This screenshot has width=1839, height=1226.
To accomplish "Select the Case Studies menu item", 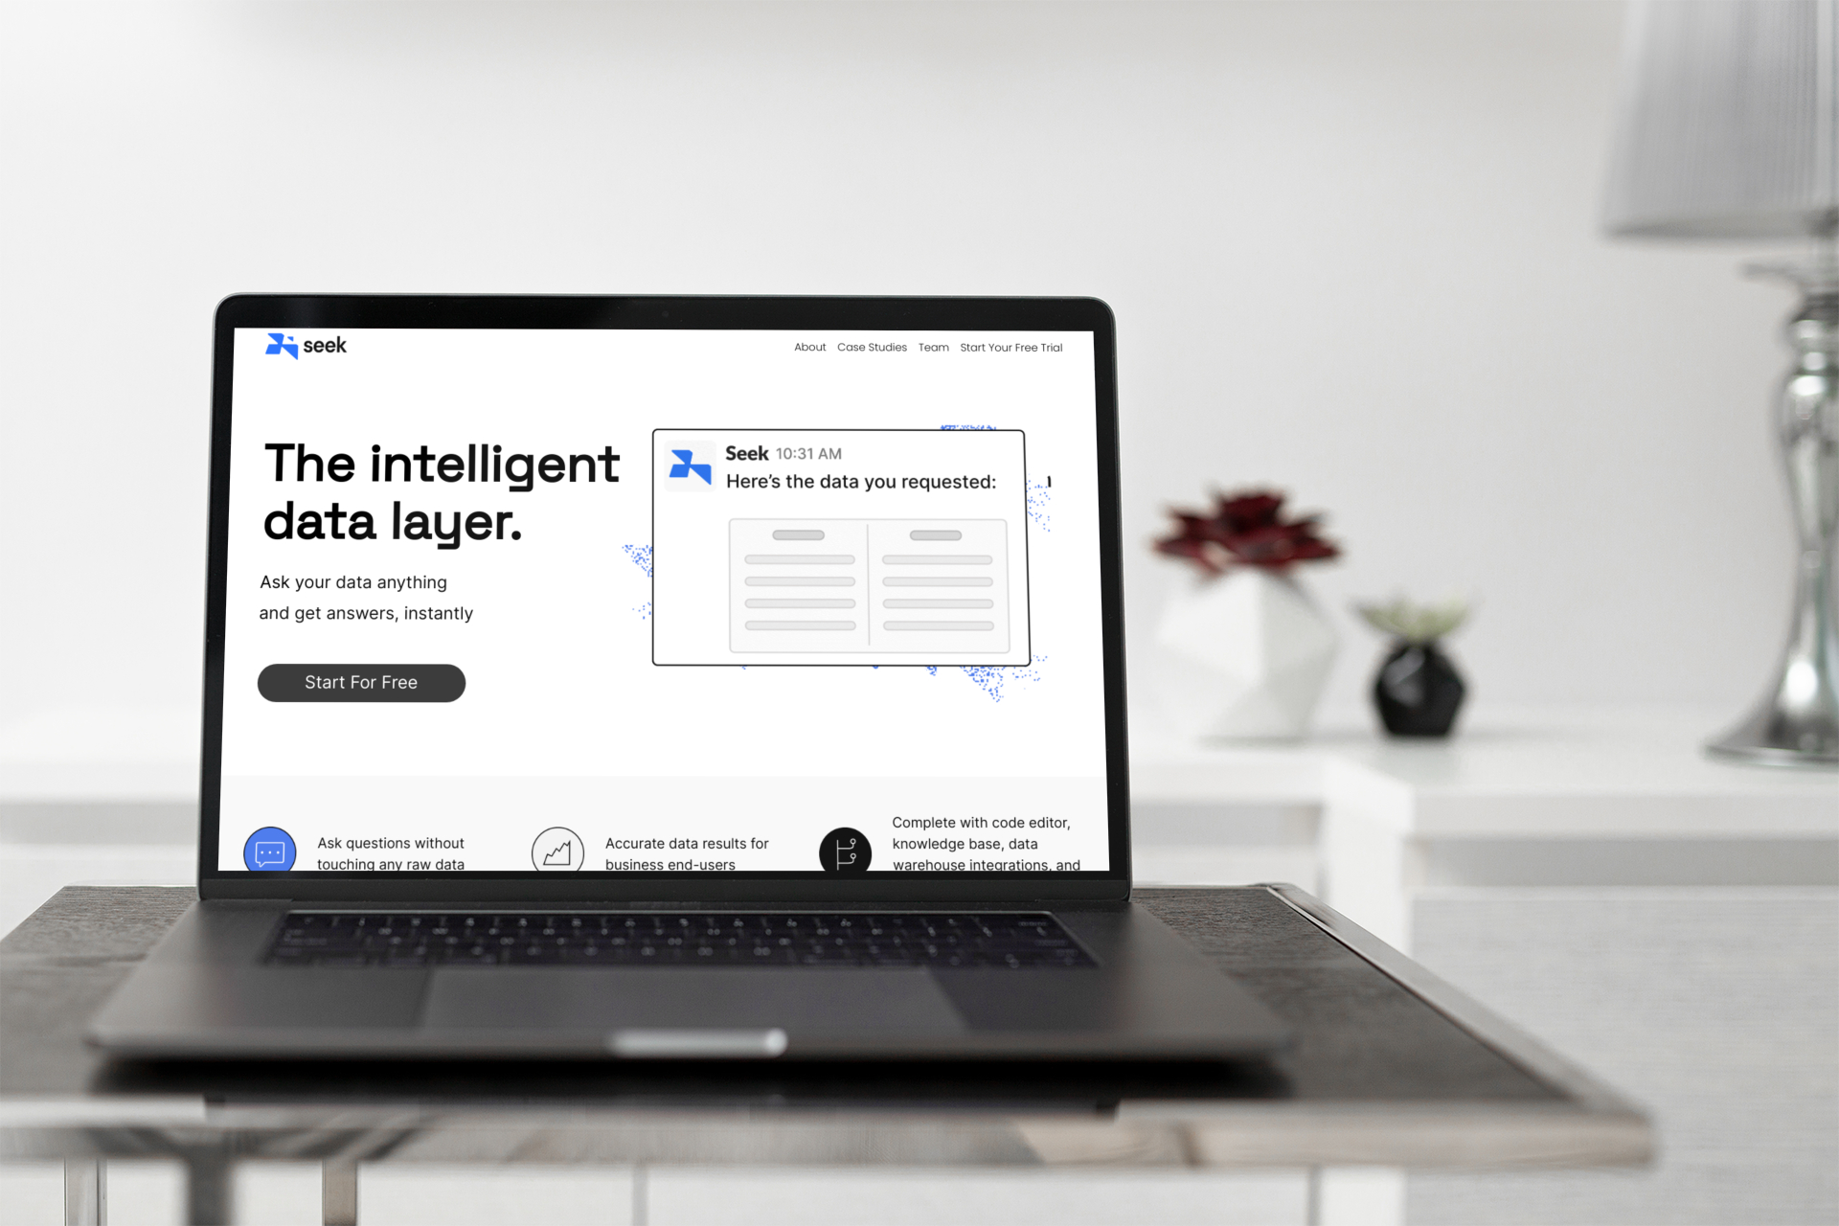I will (x=871, y=346).
